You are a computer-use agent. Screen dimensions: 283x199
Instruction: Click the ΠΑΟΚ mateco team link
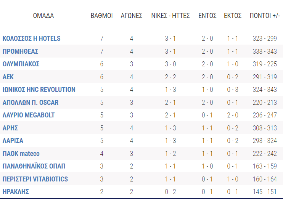click(x=21, y=154)
